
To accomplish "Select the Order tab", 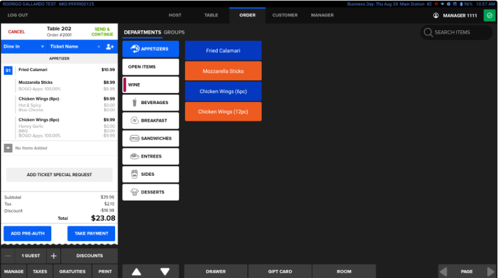I will click(247, 15).
